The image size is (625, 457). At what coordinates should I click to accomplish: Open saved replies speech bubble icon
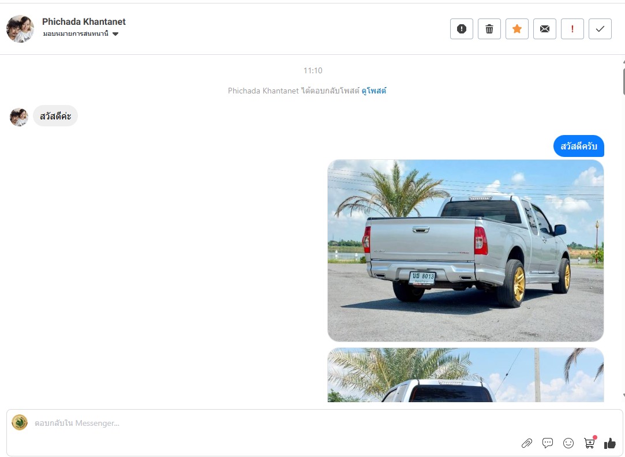tap(548, 443)
